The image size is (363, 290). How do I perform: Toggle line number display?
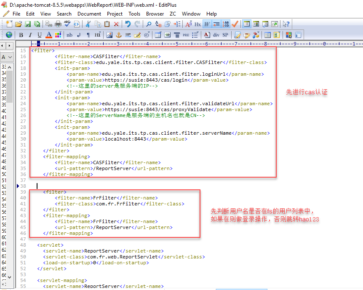[x=225, y=24]
